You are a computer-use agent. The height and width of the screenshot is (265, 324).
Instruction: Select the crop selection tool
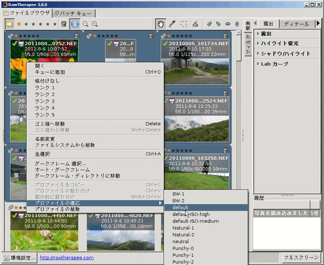pyautogui.click(x=184, y=24)
